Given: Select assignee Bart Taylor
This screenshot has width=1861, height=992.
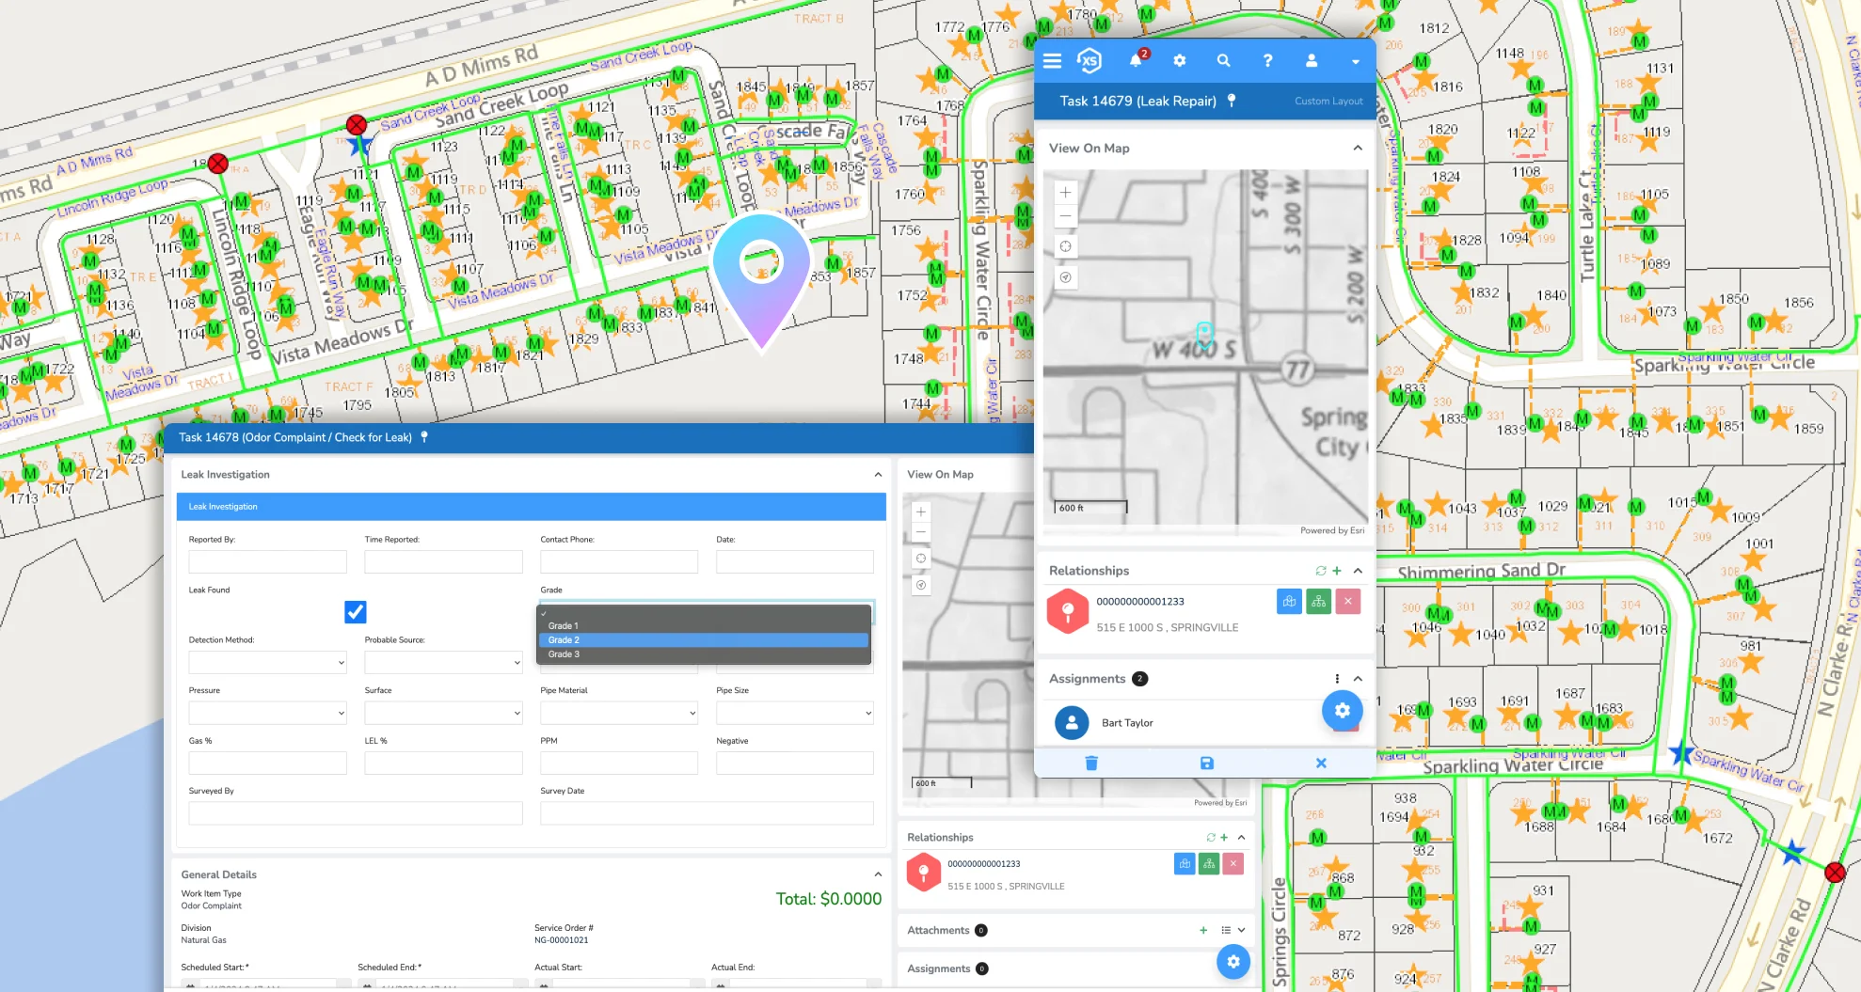Looking at the screenshot, I should [x=1127, y=723].
